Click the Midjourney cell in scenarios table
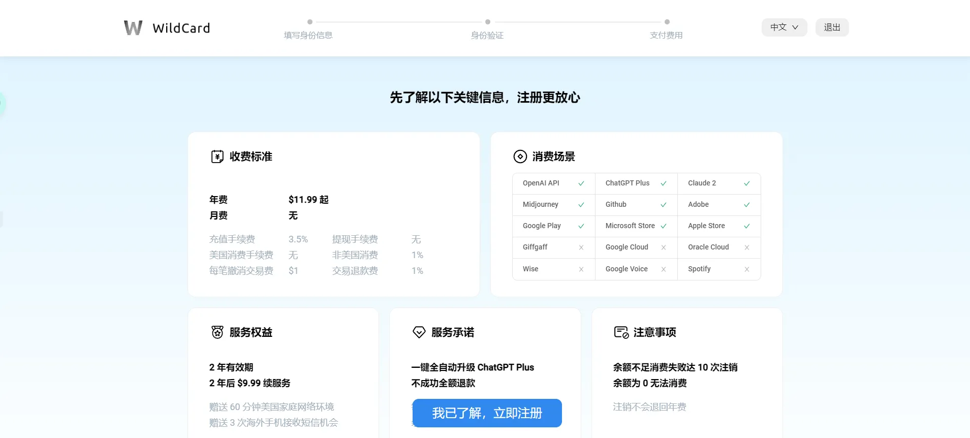 (x=541, y=204)
